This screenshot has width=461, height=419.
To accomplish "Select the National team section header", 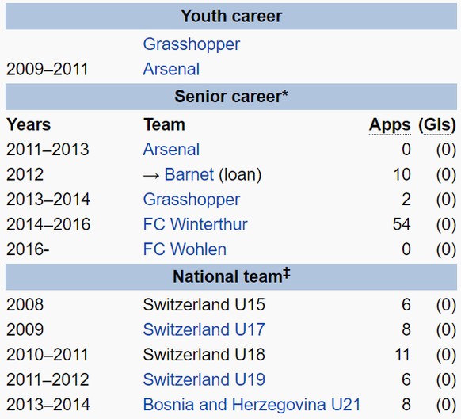I will 231,276.
